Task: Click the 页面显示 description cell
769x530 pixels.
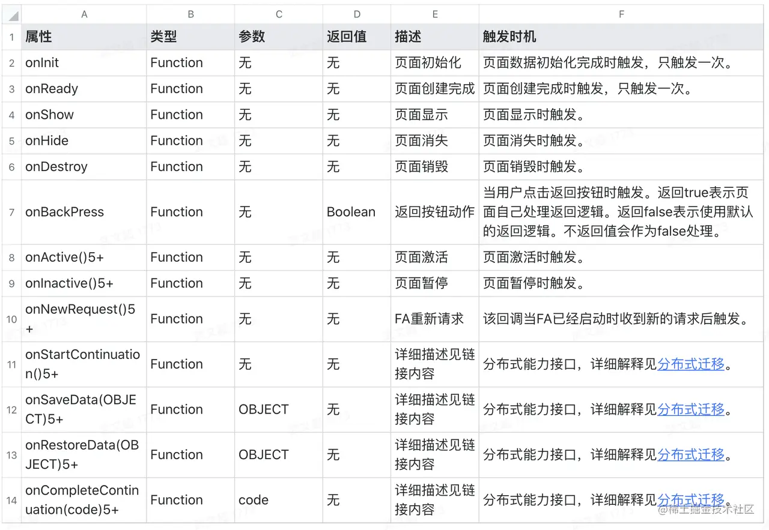Action: (x=435, y=115)
